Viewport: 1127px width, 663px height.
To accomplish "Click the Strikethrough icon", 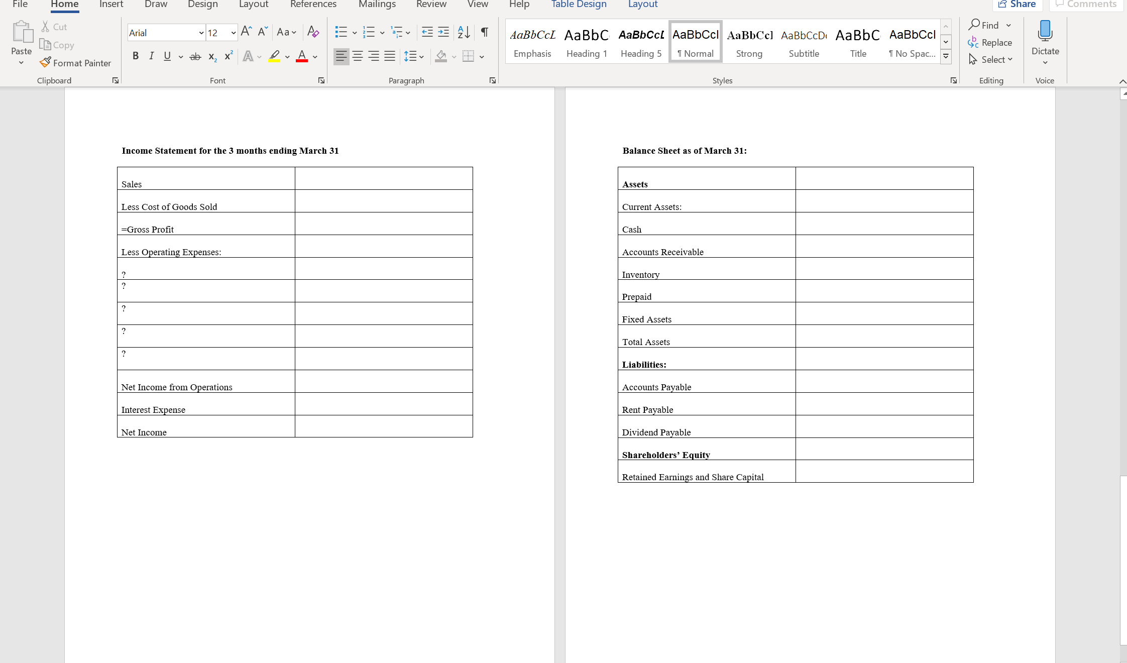I will click(195, 56).
